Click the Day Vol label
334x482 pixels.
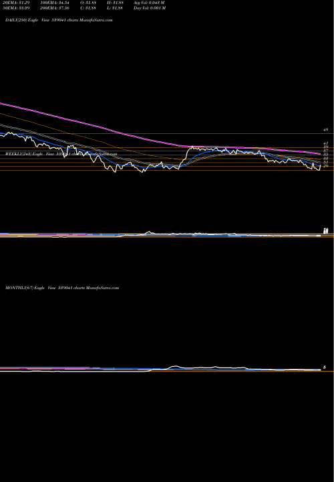pos(150,8)
